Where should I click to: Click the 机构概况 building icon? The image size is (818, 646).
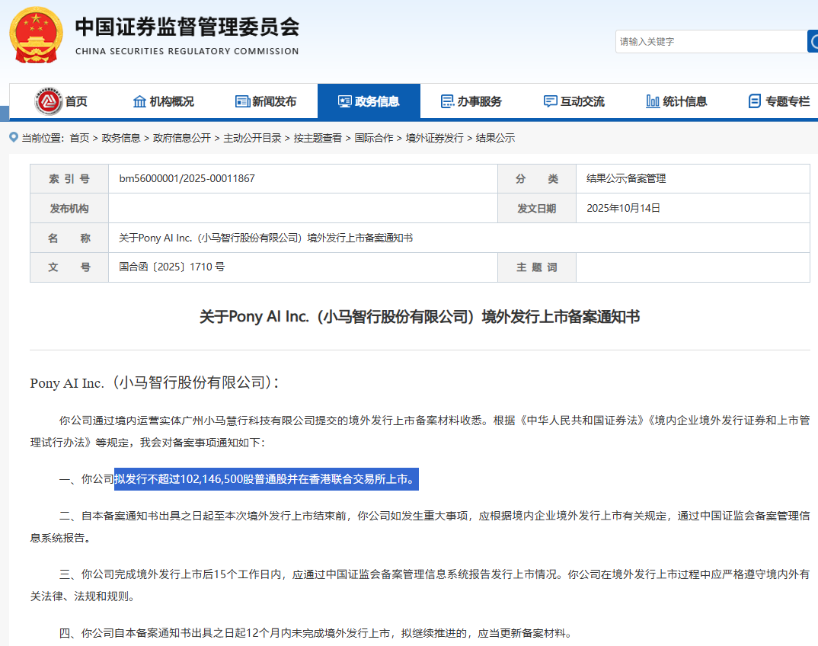(x=139, y=101)
